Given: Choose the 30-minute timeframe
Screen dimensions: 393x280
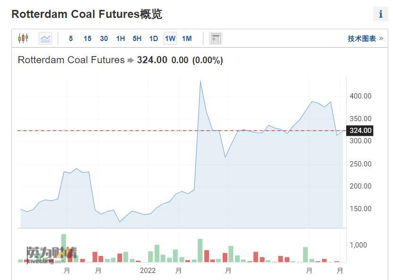Looking at the screenshot, I should pyautogui.click(x=104, y=39).
